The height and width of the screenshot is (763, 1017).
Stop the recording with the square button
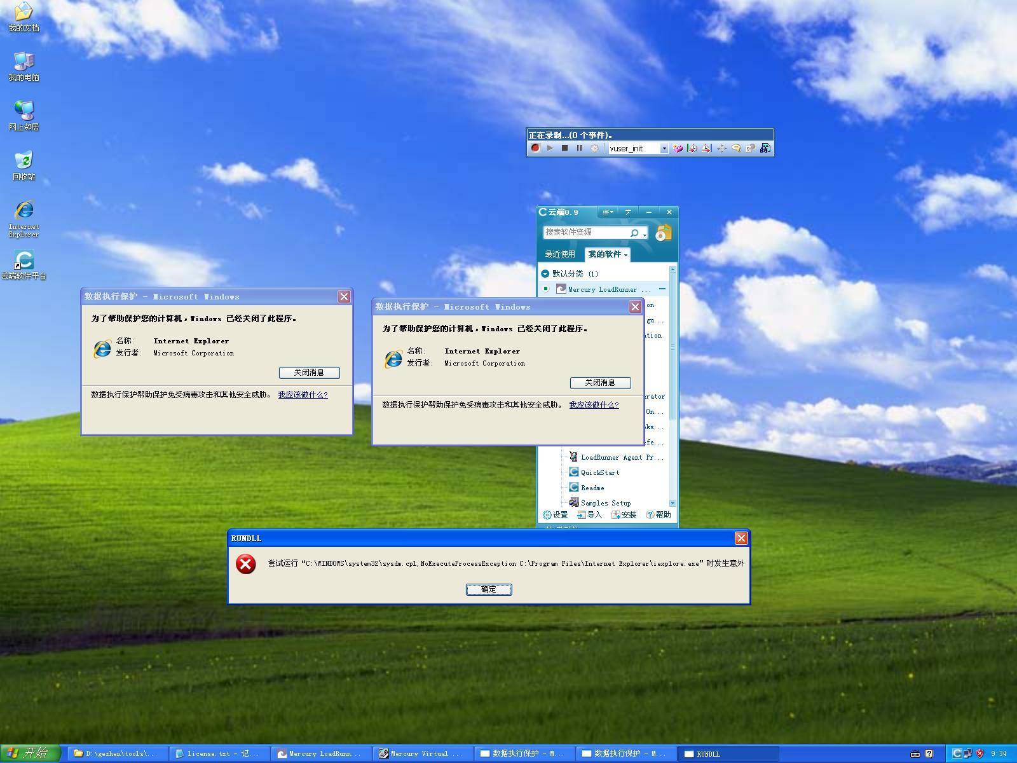[564, 148]
